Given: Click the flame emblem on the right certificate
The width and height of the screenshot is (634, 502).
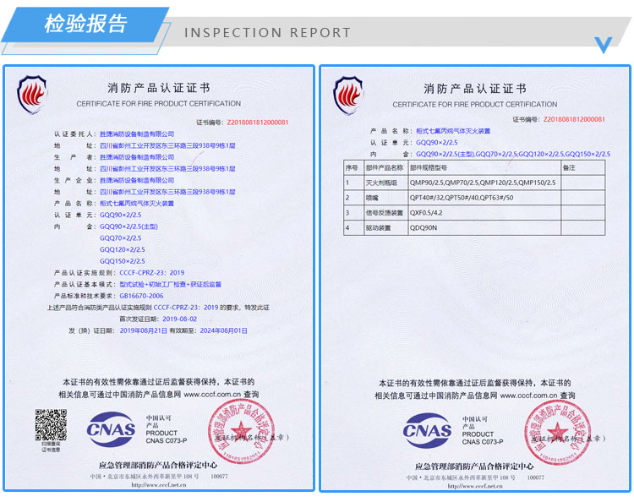Looking at the screenshot, I should pyautogui.click(x=347, y=91).
